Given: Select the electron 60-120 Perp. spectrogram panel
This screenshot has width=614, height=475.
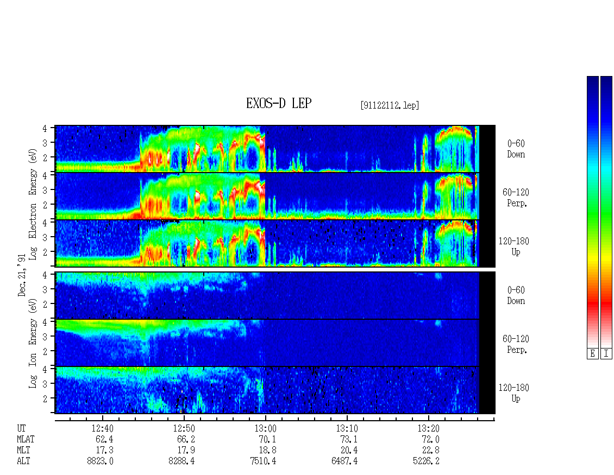Looking at the screenshot, I should (x=275, y=196).
